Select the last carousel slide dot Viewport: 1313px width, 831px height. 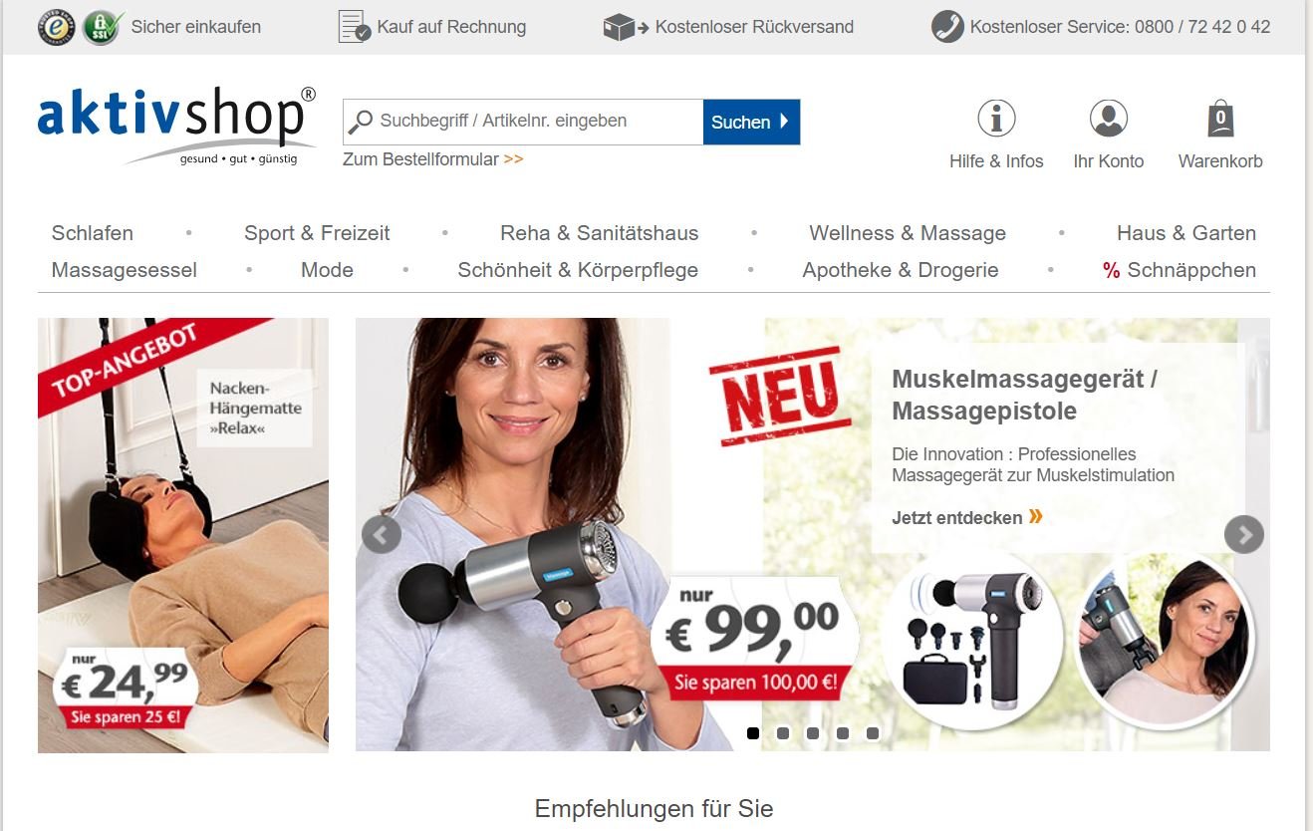click(x=873, y=733)
